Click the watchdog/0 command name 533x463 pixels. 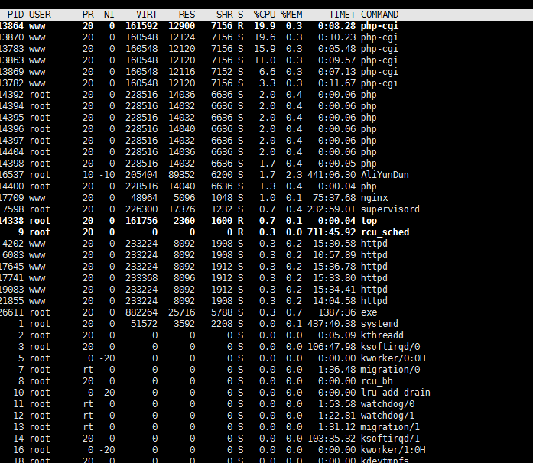point(388,404)
